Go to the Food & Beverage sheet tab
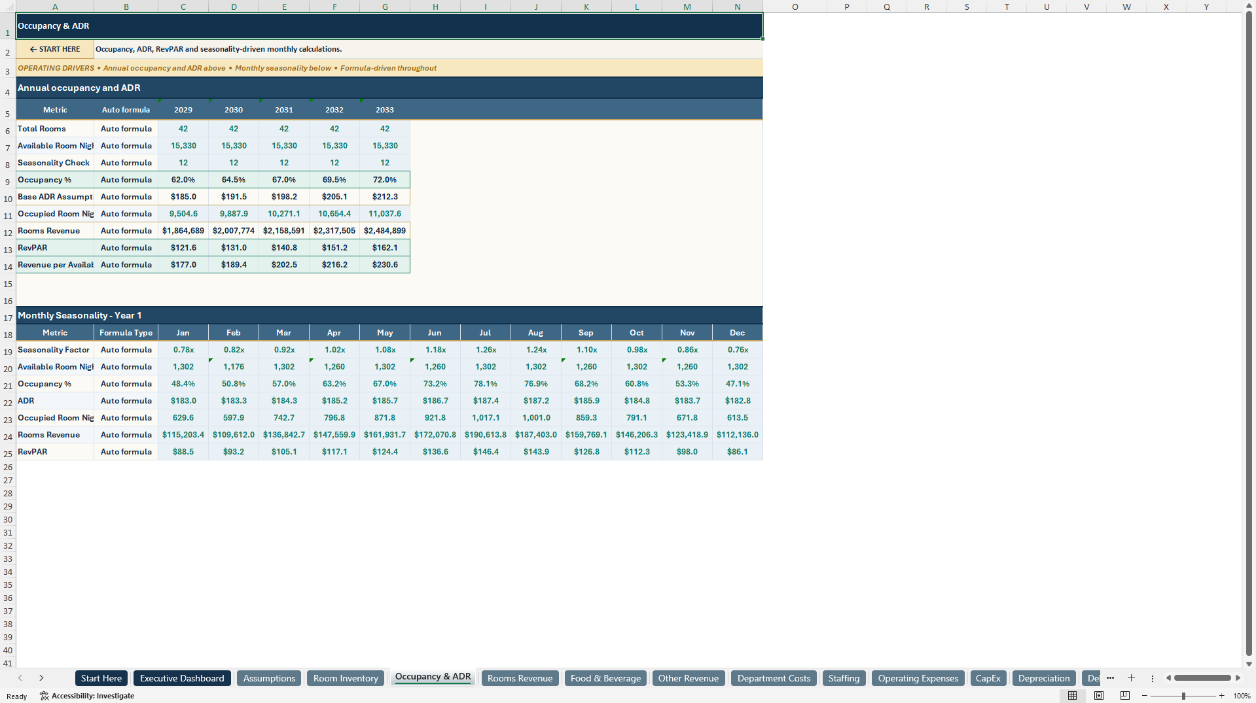 (605, 678)
